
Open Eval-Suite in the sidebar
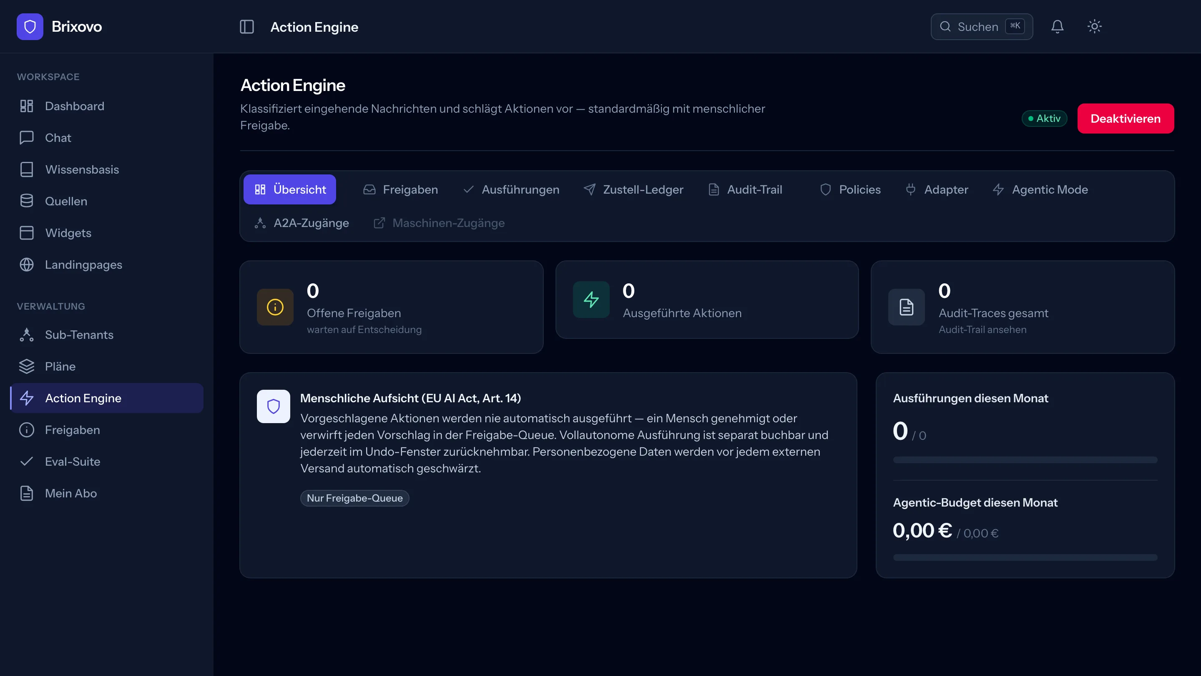click(107, 462)
